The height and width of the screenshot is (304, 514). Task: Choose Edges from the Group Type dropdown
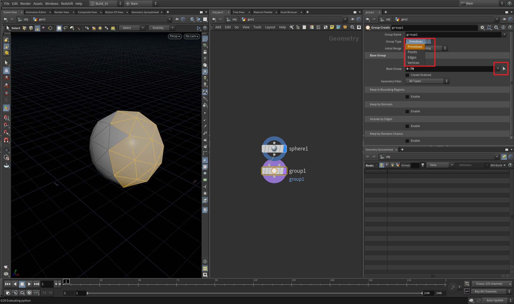pyautogui.click(x=412, y=57)
